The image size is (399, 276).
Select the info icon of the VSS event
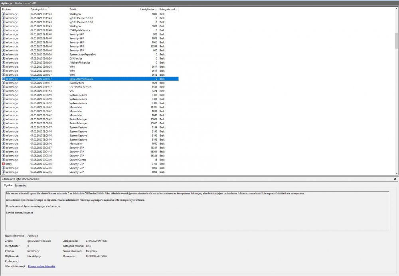[3, 91]
